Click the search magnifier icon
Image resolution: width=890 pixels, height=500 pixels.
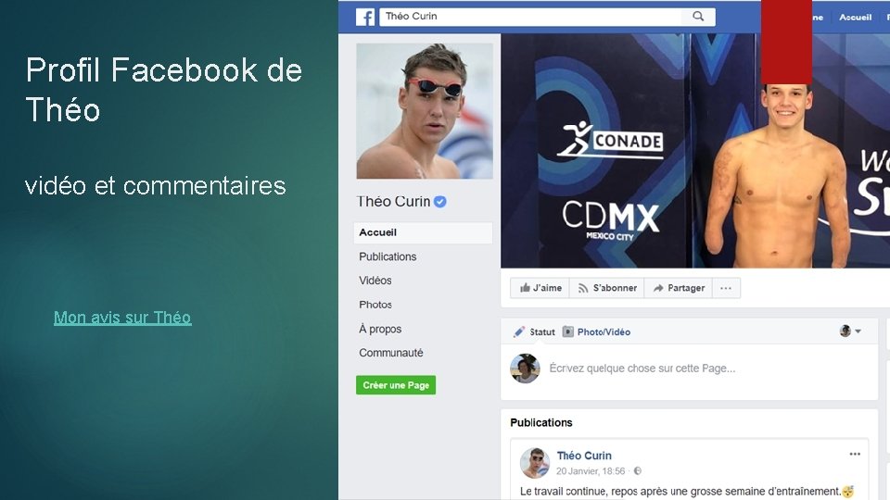(x=698, y=17)
